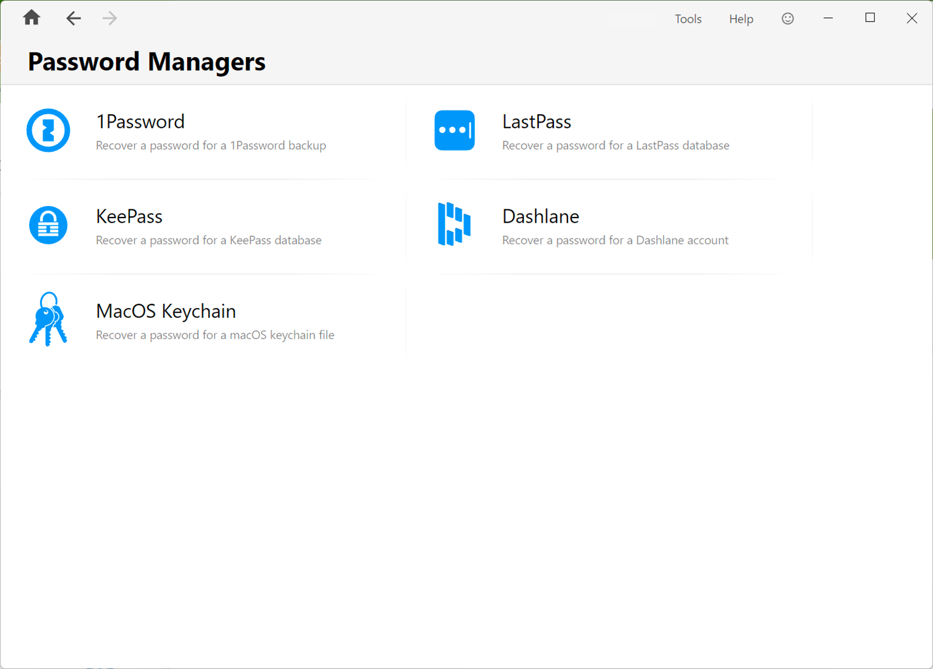933x669 pixels.
Task: Select the KeePass padlock icon
Action: click(48, 225)
